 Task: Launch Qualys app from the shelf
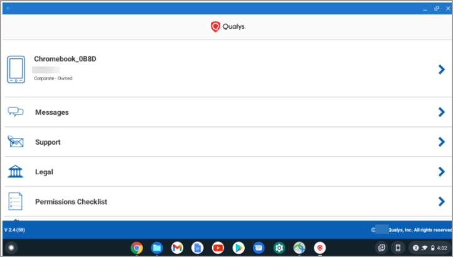[320, 248]
